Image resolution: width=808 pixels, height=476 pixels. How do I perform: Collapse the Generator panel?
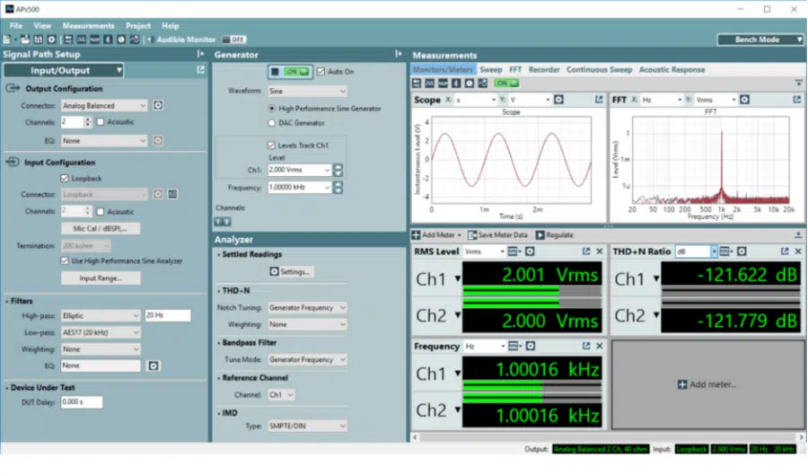coord(399,54)
